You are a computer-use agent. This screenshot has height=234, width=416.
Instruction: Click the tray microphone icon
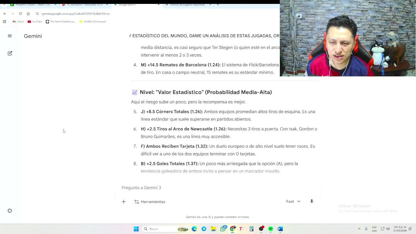coord(366,229)
